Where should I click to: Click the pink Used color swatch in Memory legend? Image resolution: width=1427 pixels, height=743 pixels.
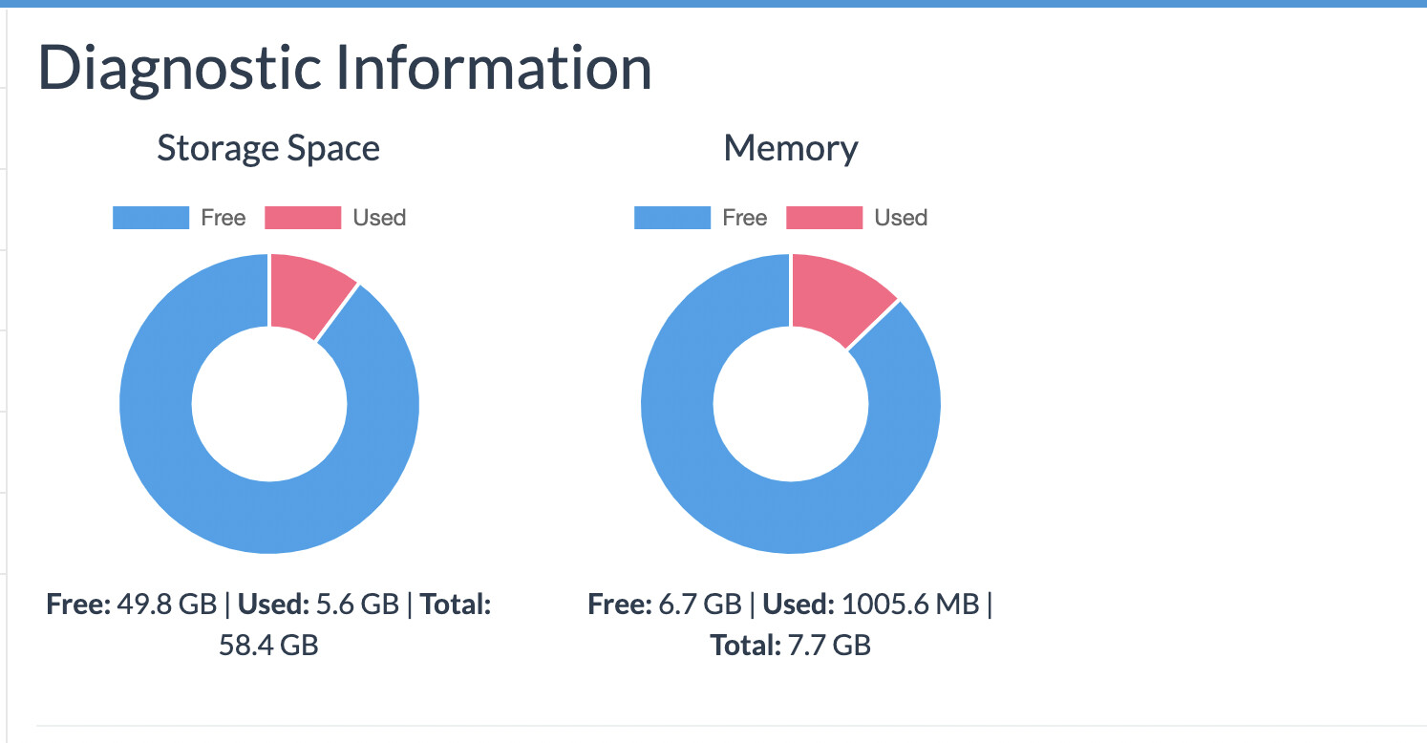pyautogui.click(x=822, y=217)
